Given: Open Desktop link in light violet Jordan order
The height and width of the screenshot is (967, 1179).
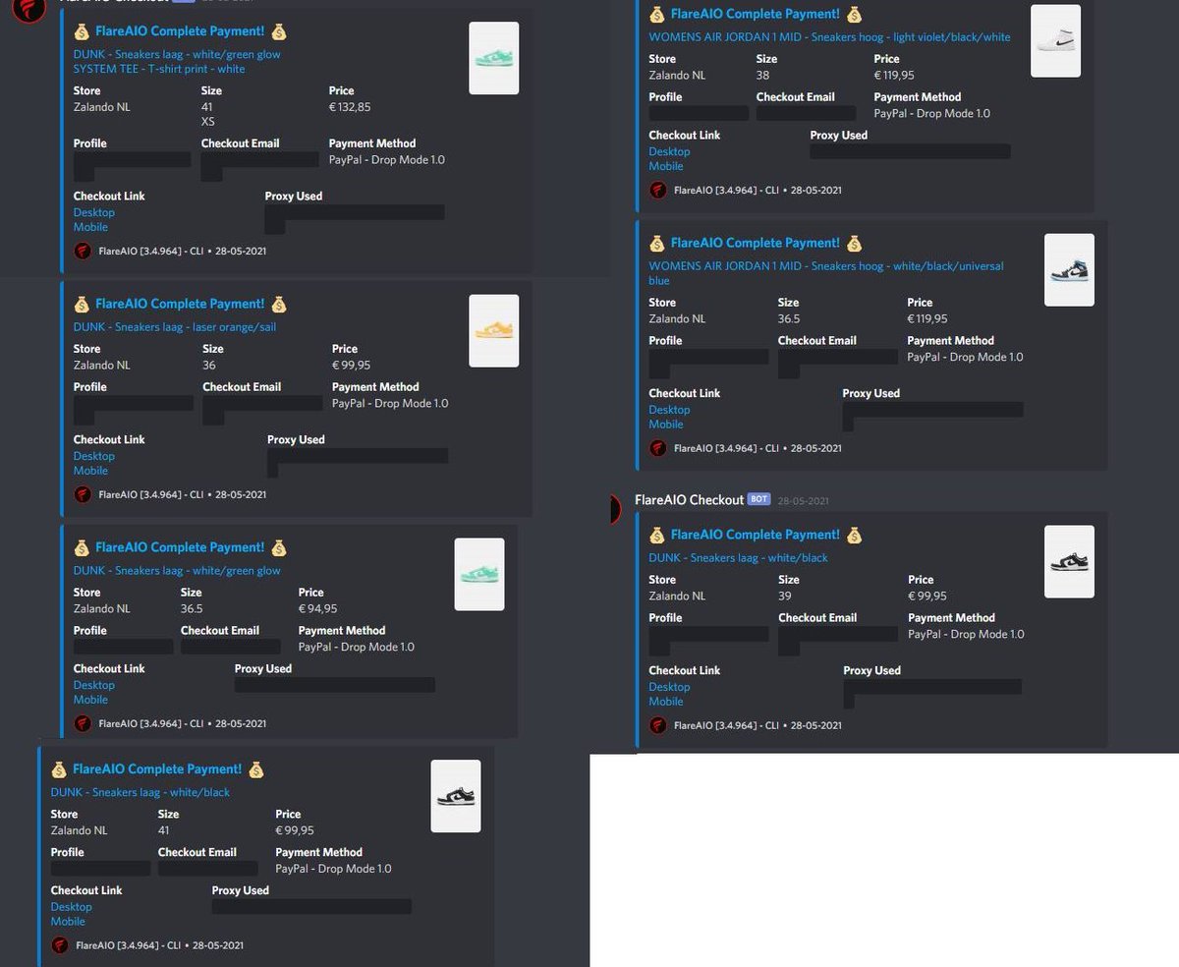Looking at the screenshot, I should [670, 151].
